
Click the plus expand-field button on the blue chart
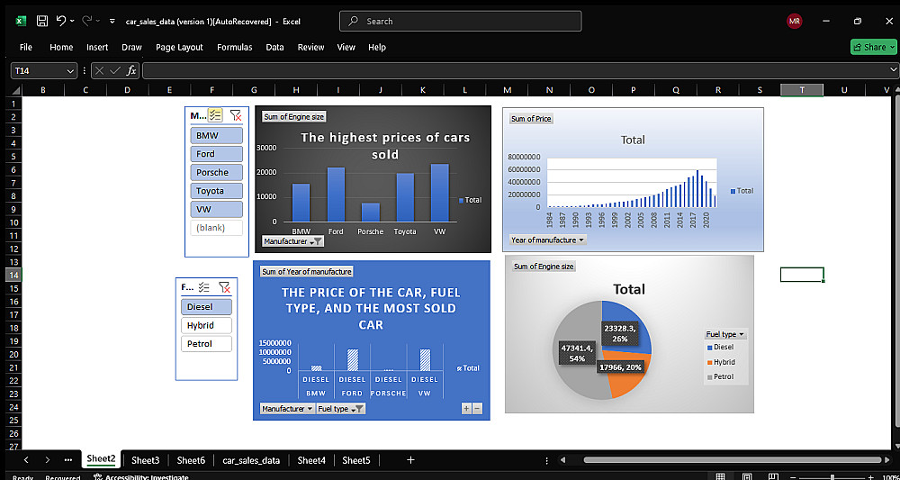466,408
